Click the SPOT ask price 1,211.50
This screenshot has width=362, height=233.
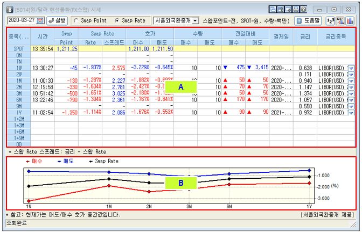pyautogui.click(x=163, y=49)
